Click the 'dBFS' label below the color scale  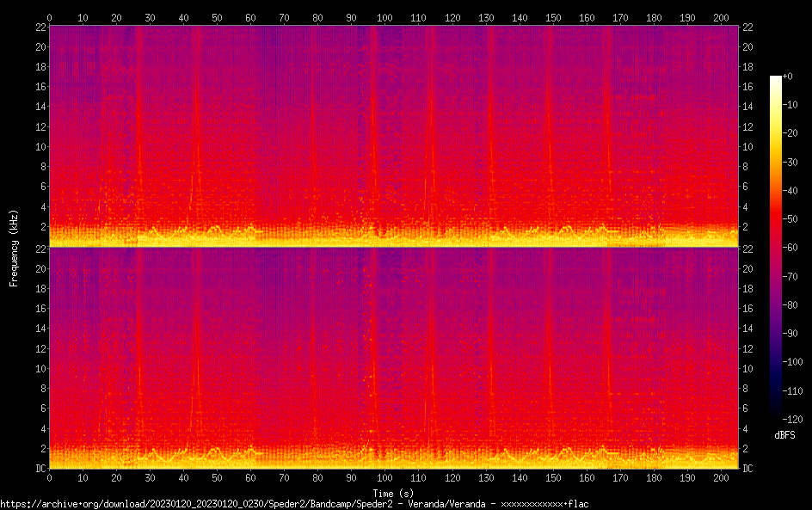784,436
